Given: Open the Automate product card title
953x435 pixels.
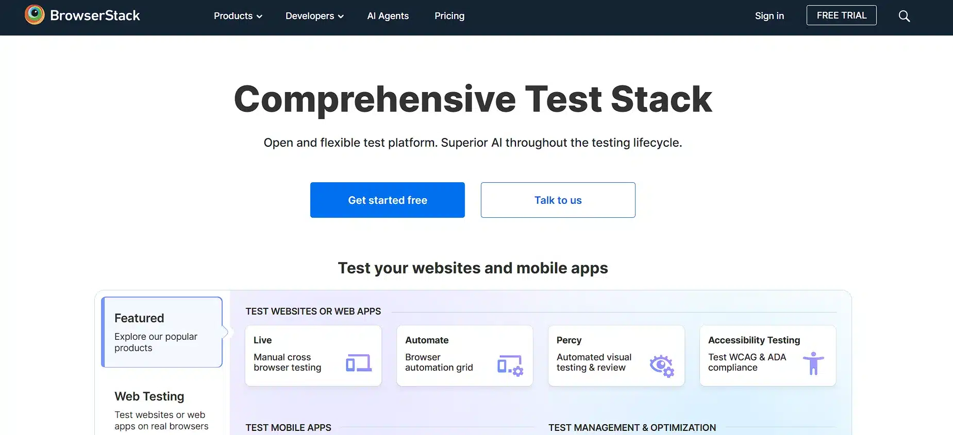Looking at the screenshot, I should [x=427, y=340].
